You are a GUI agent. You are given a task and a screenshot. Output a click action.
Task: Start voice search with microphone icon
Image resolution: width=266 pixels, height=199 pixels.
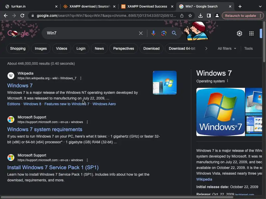(153, 33)
